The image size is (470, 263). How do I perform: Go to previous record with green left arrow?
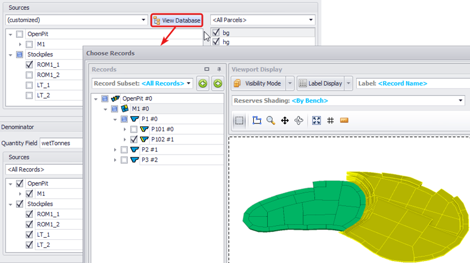click(x=203, y=83)
